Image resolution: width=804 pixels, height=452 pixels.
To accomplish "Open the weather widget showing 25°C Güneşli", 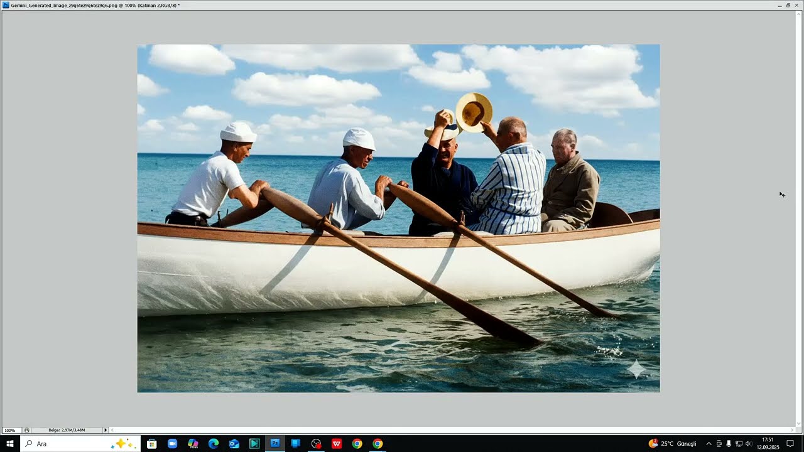I will click(672, 444).
